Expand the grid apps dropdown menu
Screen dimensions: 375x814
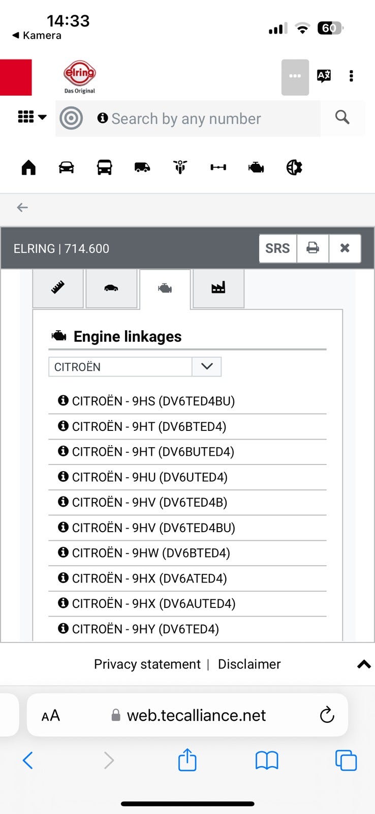pos(32,117)
